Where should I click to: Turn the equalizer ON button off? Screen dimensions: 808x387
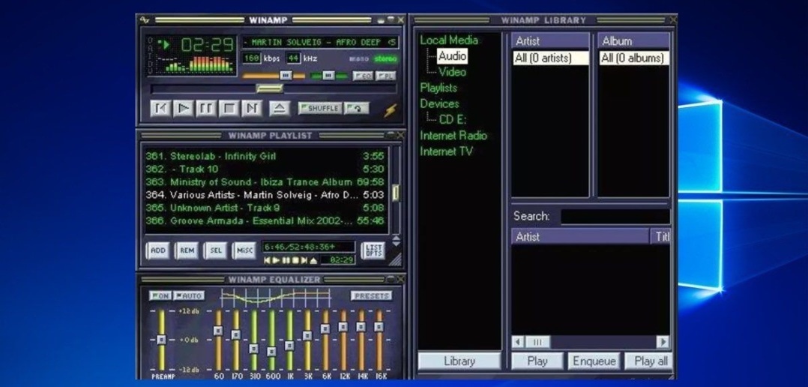(160, 295)
